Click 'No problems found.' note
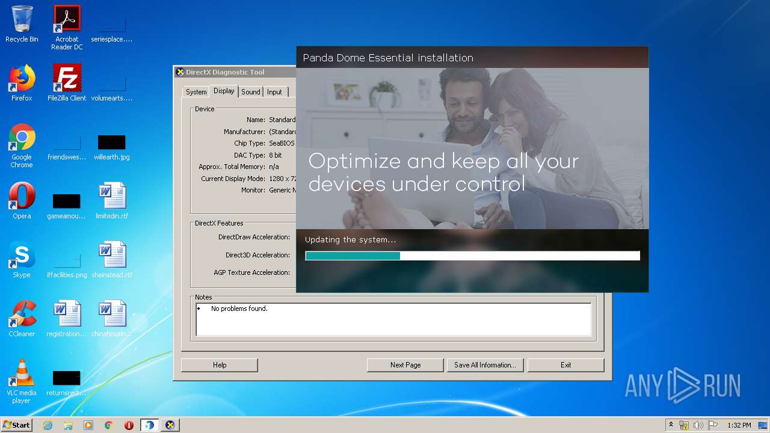The height and width of the screenshot is (433, 770). coord(239,309)
